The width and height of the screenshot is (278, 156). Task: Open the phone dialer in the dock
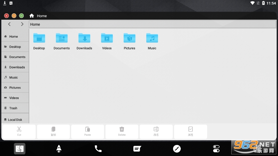pos(98,149)
